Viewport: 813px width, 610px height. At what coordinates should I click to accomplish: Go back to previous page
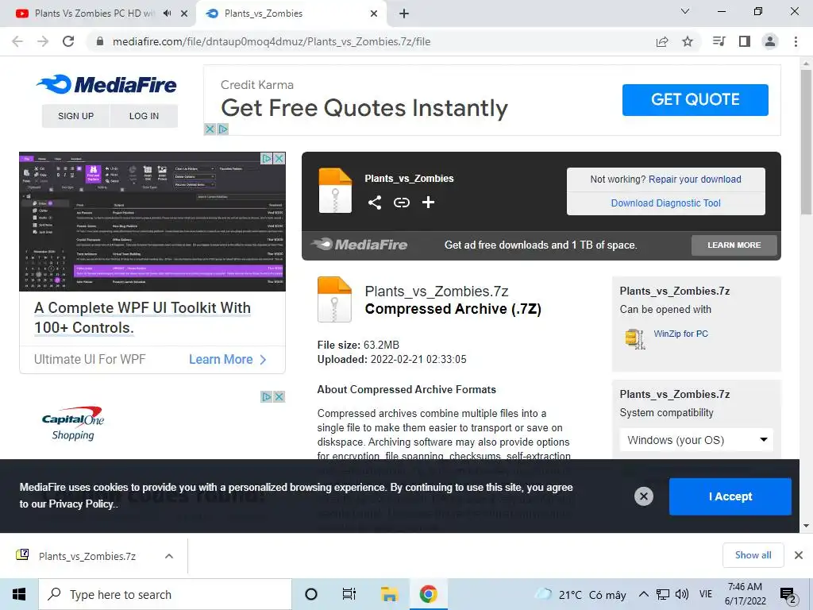click(17, 41)
